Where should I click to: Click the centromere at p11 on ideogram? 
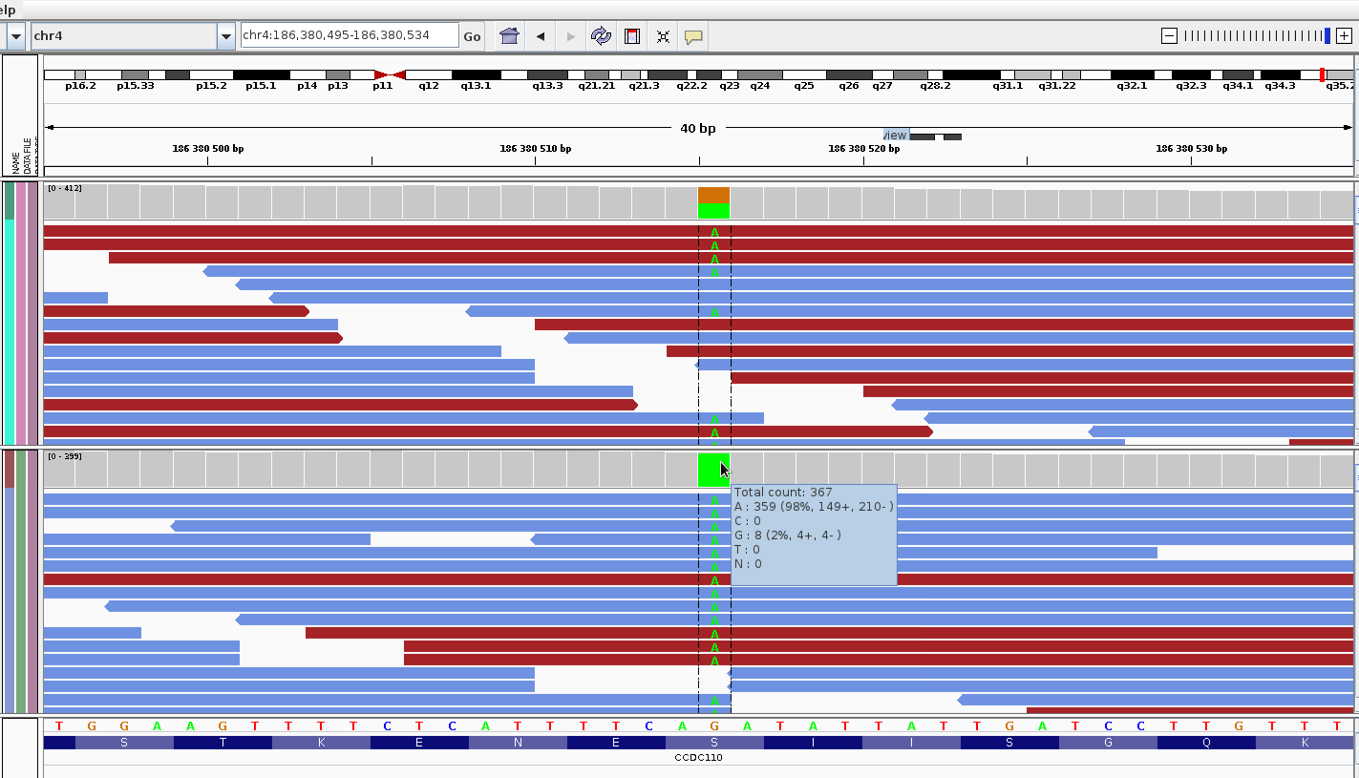click(390, 74)
